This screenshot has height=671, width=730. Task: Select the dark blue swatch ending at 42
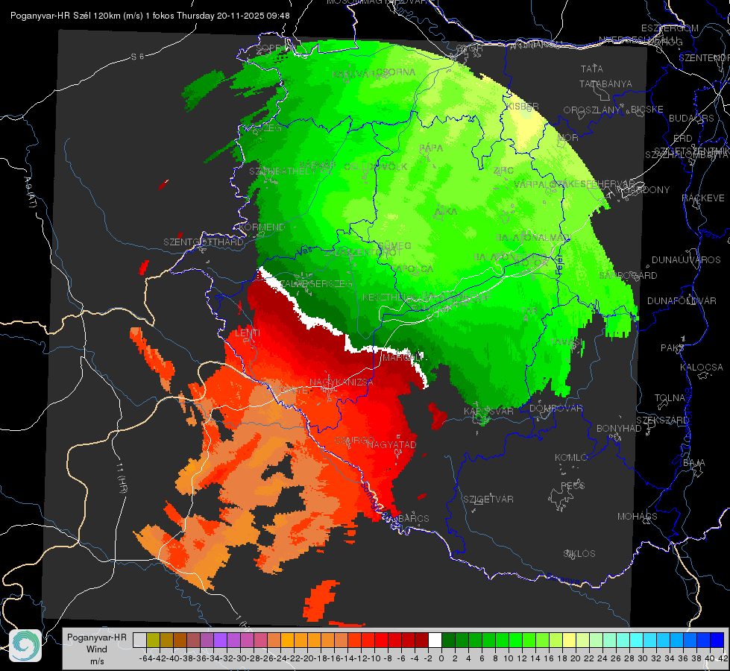tap(717, 640)
